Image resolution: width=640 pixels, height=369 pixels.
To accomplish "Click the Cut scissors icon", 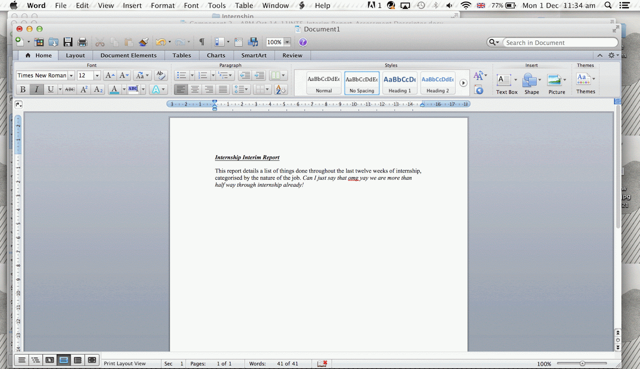I will coord(100,42).
